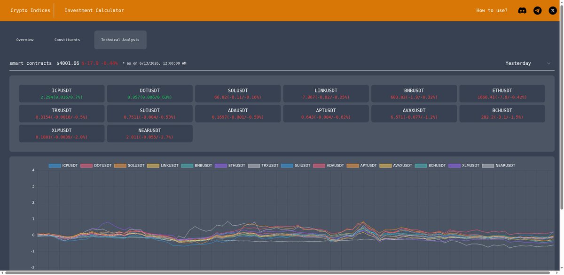Toggle DOTUSDT series in chart legend
Screen dimensions: 564x275
coord(96,166)
